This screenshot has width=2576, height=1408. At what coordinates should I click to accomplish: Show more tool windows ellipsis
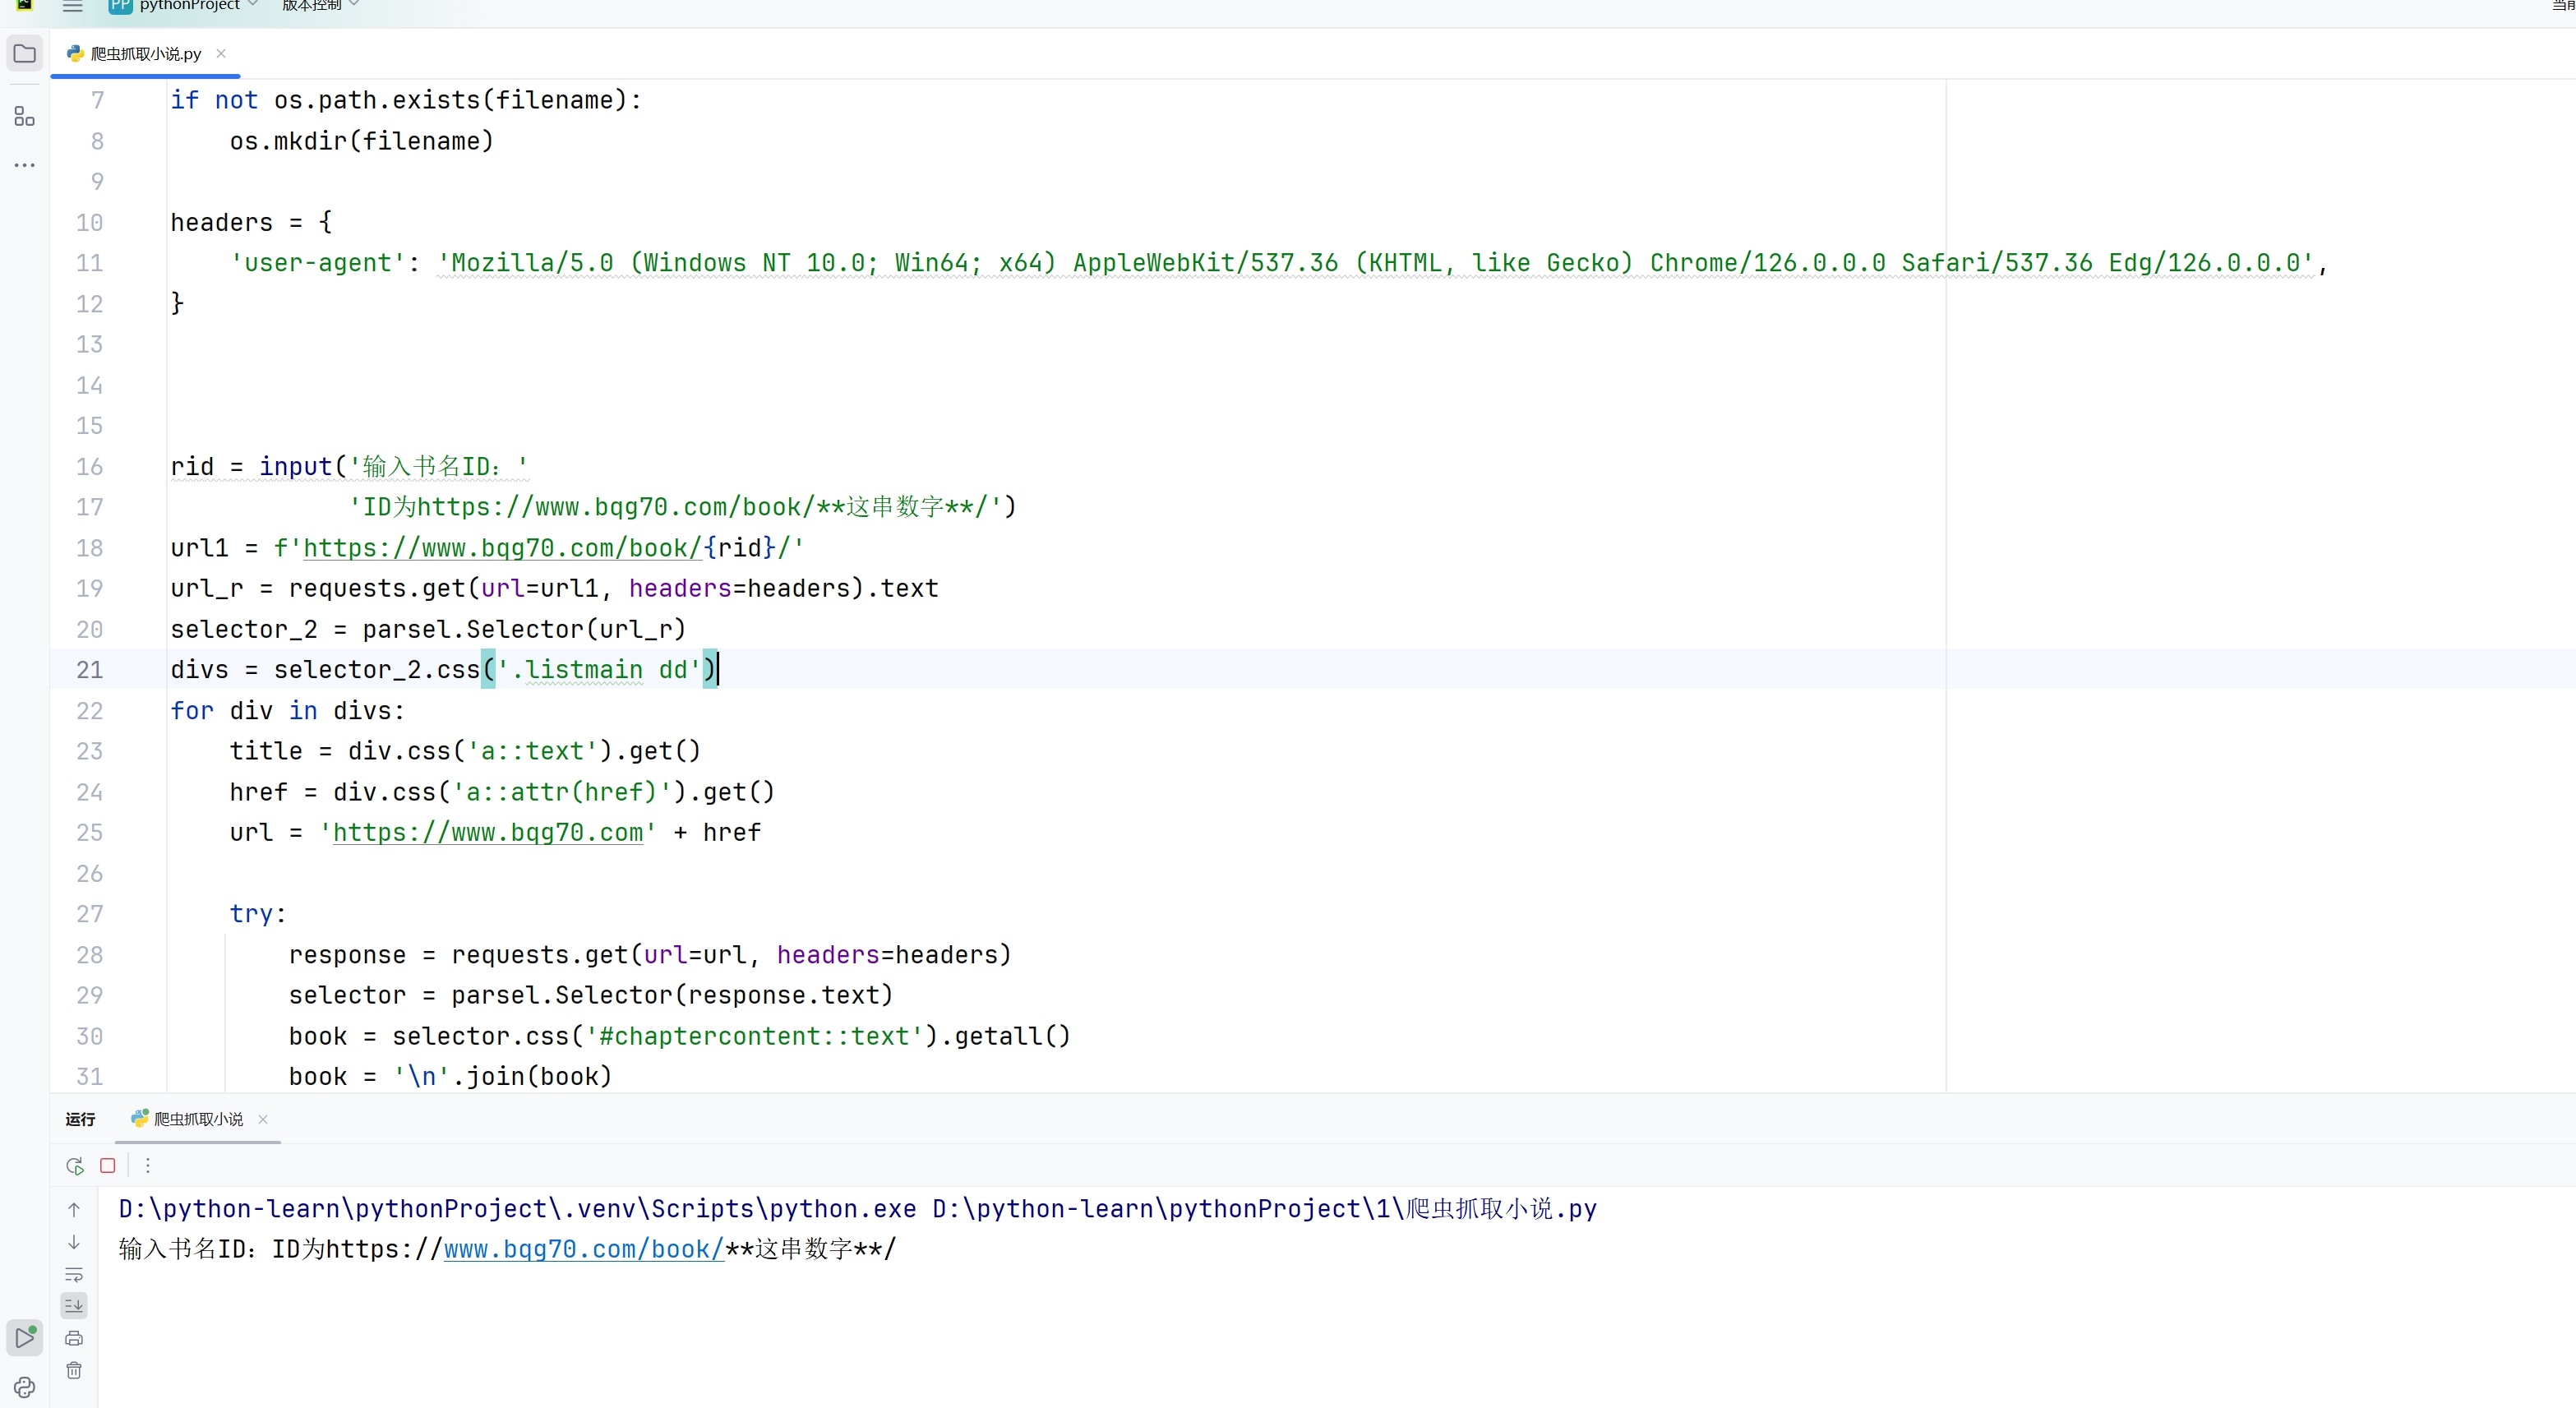coord(25,165)
